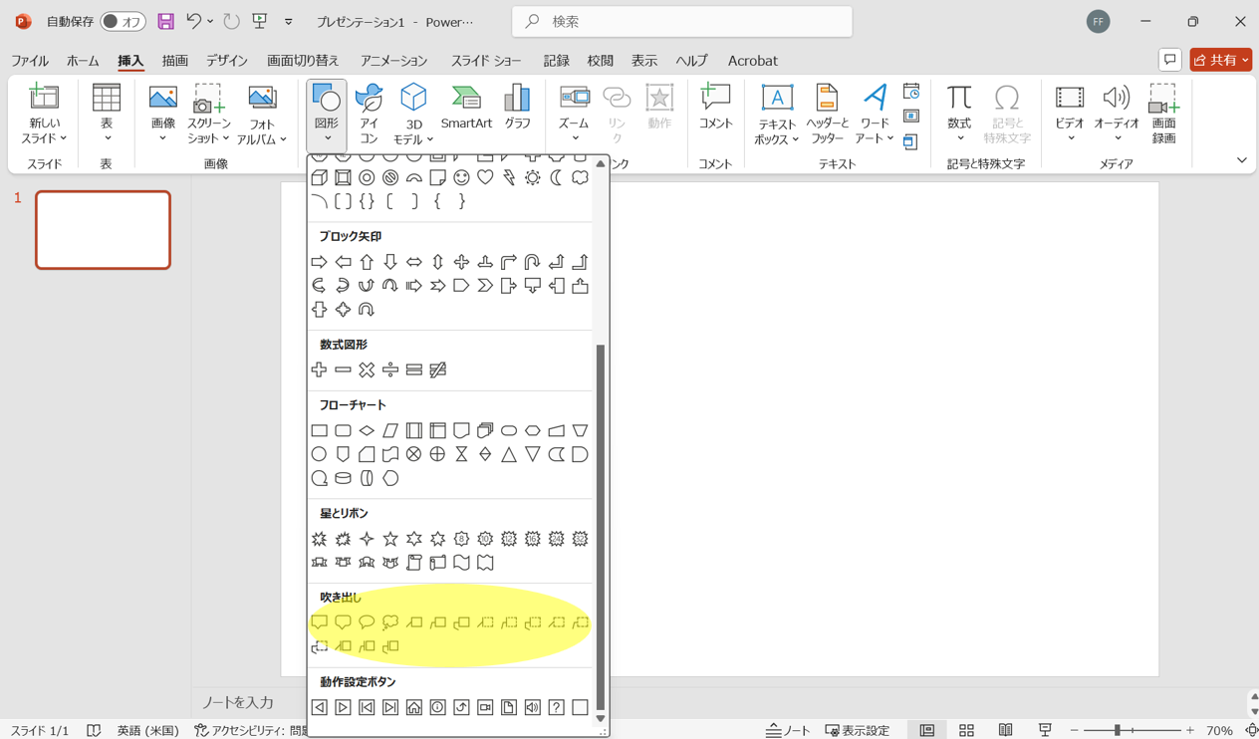Pick the U-turn block arrow
Image resolution: width=1259 pixels, height=739 pixels.
point(533,262)
